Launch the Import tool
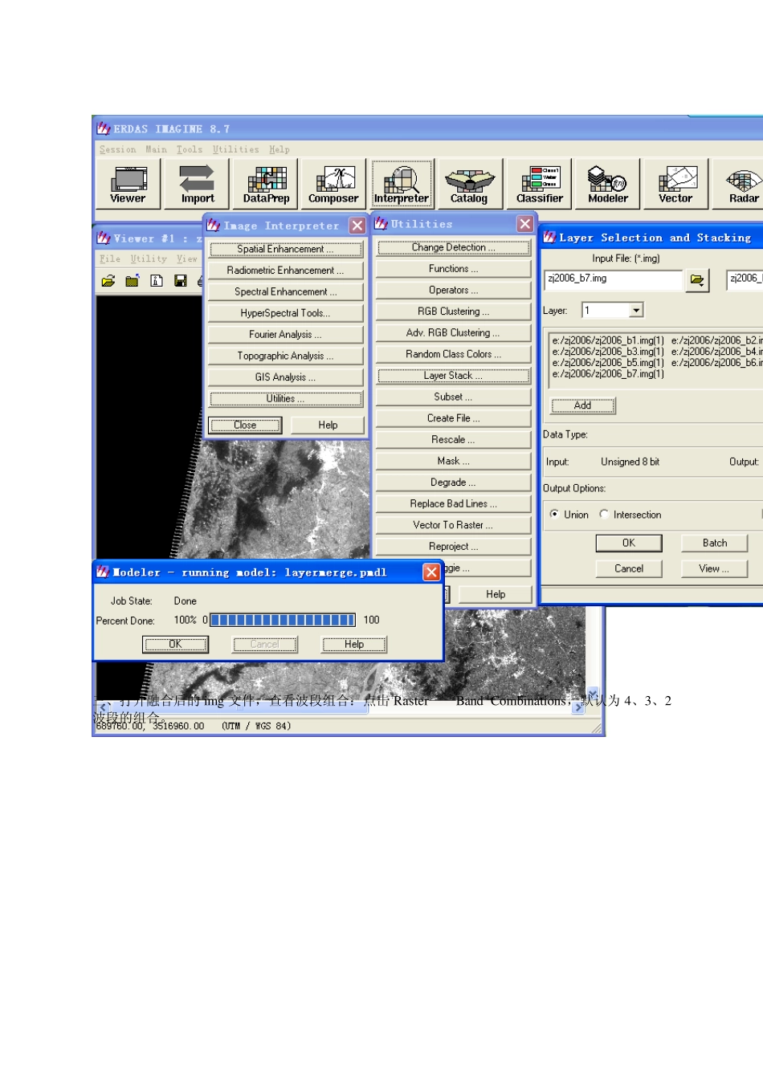The width and height of the screenshot is (763, 1079). [x=197, y=184]
